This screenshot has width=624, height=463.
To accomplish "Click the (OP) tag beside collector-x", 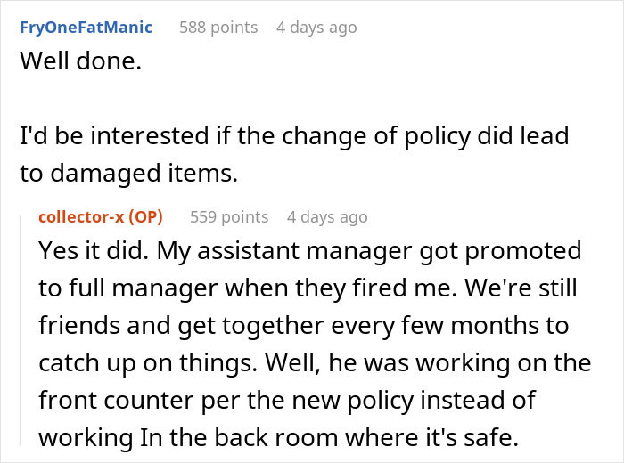I will point(145,216).
